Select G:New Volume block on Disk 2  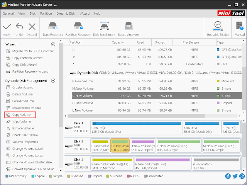click(x=120, y=146)
